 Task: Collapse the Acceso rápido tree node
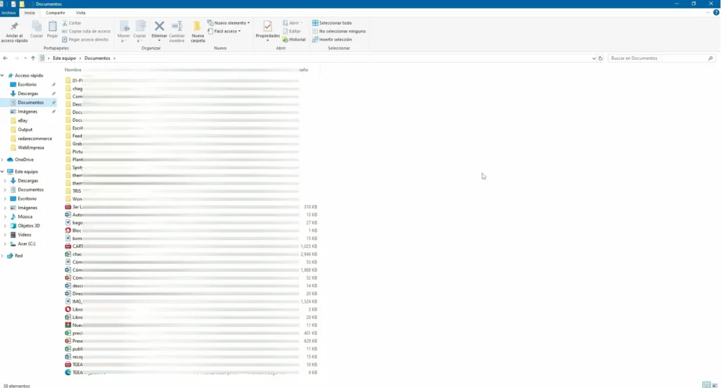click(x=2, y=75)
